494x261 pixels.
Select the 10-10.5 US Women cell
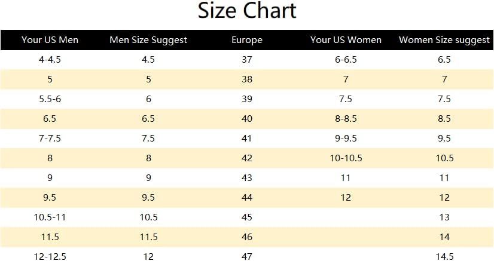346,158
